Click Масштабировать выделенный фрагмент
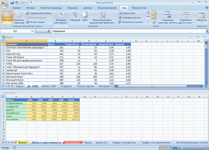209x150 pixels. point(102,17)
